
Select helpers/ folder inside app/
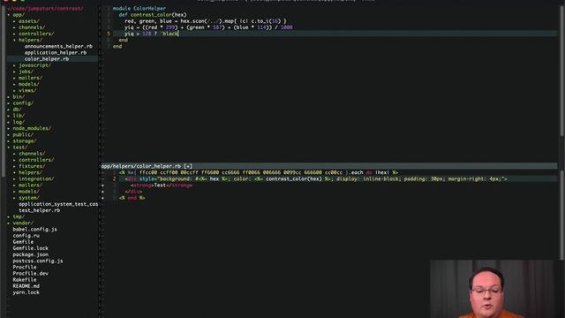[x=30, y=40]
